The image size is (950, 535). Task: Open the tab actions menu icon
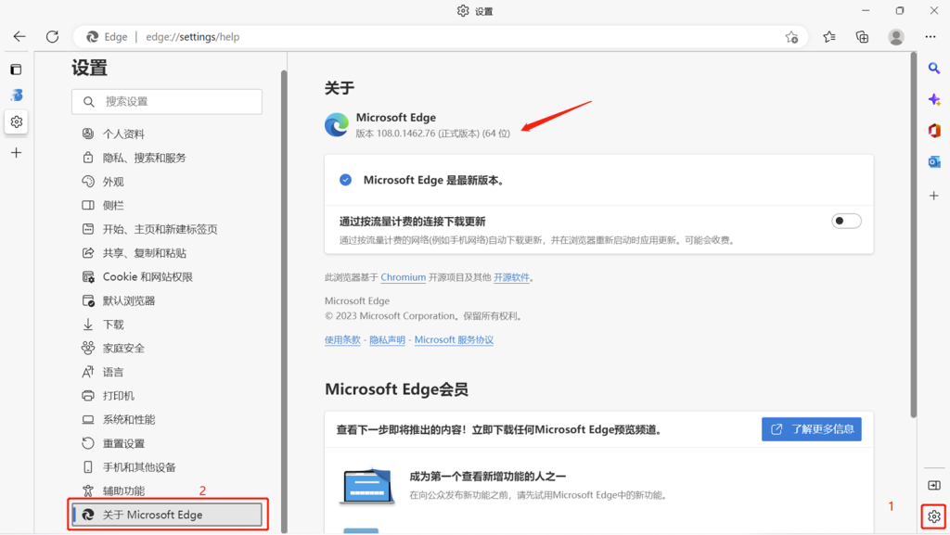pyautogui.click(x=17, y=70)
